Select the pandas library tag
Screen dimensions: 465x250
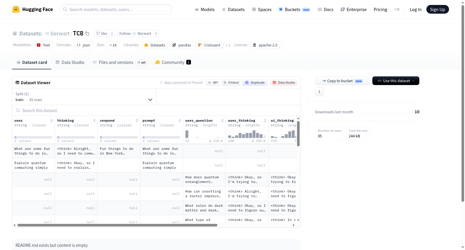point(182,45)
